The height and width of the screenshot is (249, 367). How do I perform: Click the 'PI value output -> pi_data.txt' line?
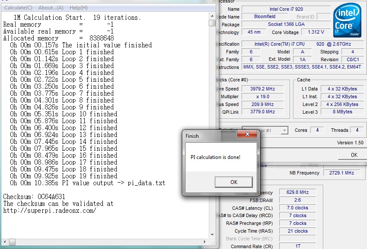pos(88,183)
